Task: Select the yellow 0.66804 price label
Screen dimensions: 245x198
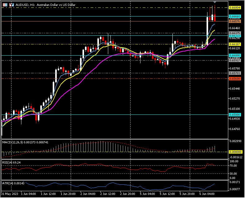Action: (x=234, y=7)
